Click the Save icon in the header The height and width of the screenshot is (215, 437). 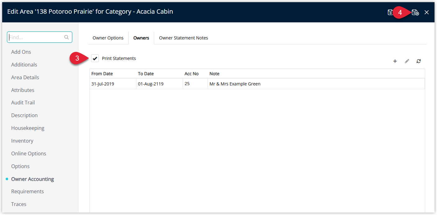click(390, 12)
